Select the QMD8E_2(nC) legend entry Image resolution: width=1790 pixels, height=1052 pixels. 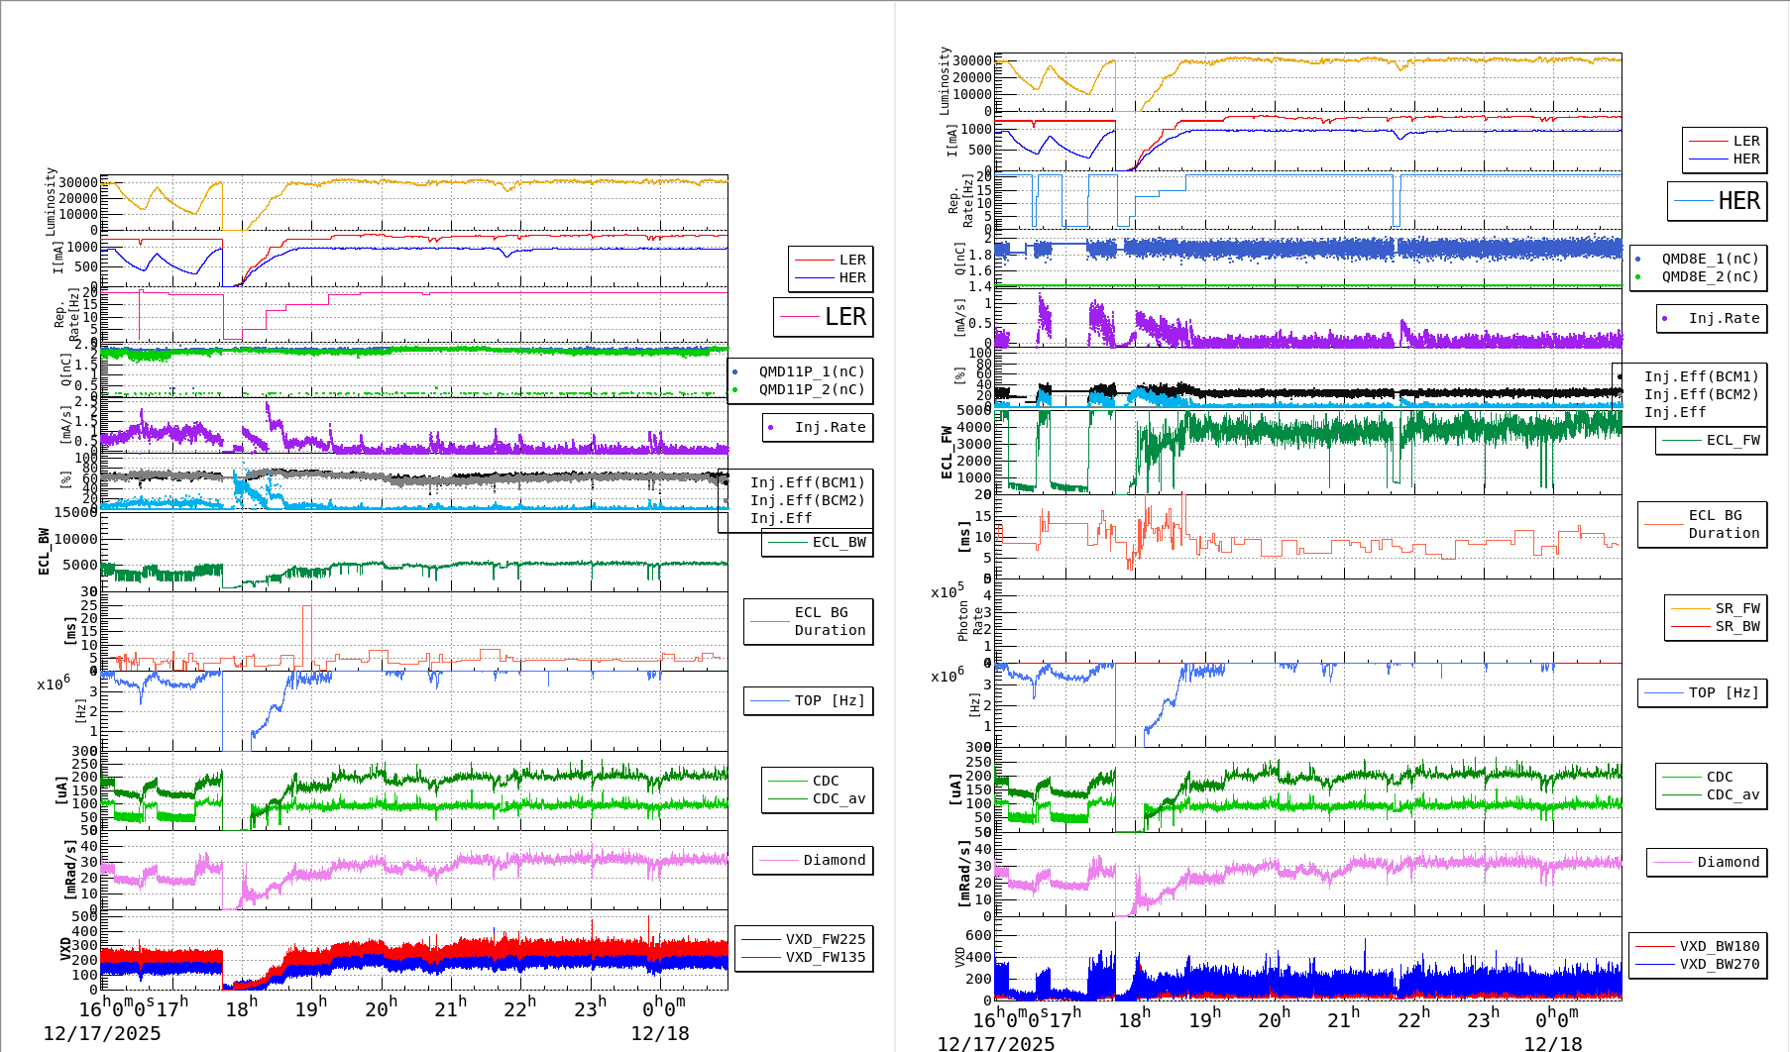click(1710, 277)
